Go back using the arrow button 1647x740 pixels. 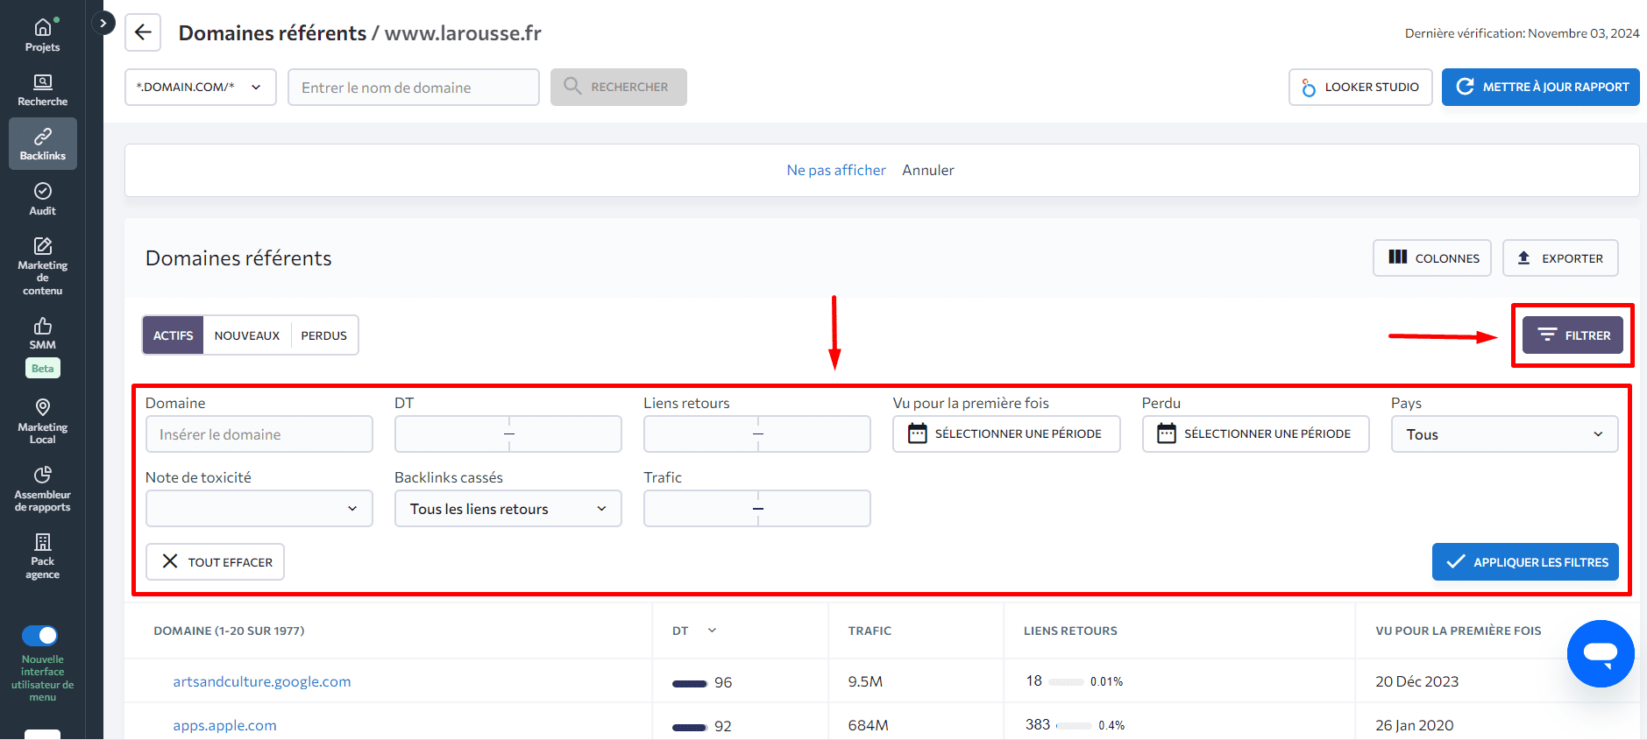click(x=143, y=33)
